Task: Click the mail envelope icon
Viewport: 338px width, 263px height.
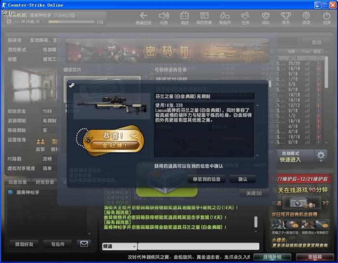Action: pyautogui.click(x=84, y=244)
